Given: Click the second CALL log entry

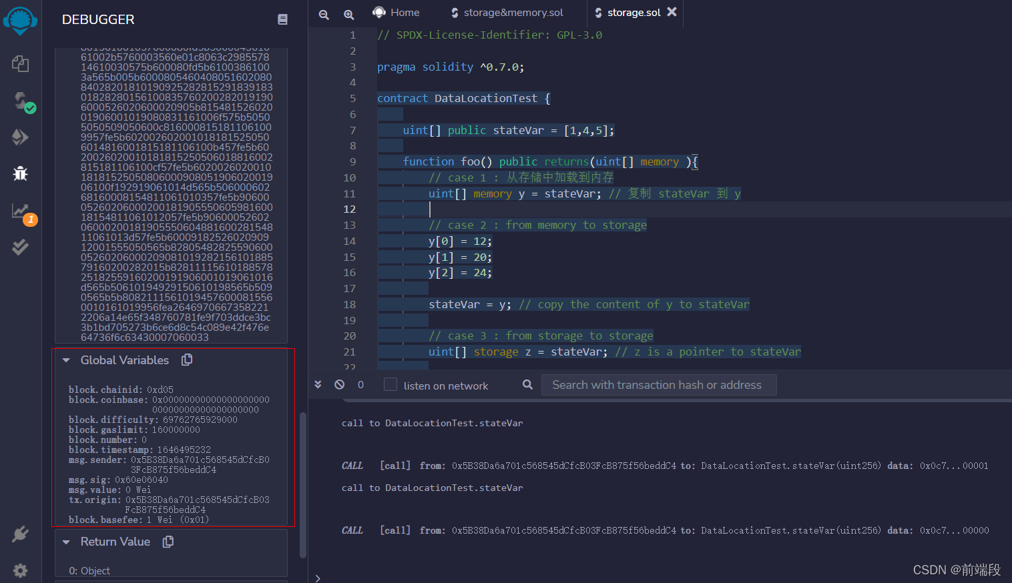Looking at the screenshot, I should (x=665, y=530).
